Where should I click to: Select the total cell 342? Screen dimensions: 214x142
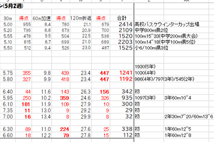click(x=127, y=92)
